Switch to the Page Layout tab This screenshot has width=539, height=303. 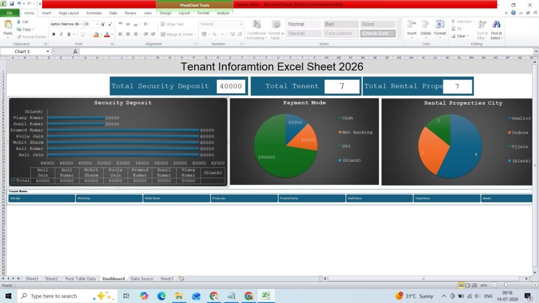pyautogui.click(x=69, y=13)
